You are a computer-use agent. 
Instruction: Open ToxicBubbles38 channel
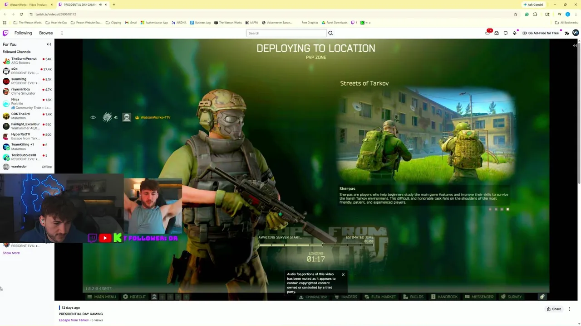click(27, 157)
